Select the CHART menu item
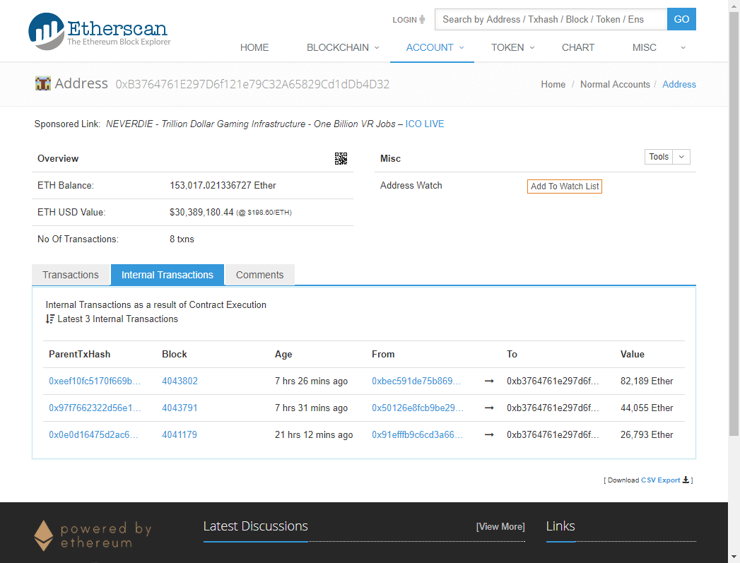 point(578,47)
